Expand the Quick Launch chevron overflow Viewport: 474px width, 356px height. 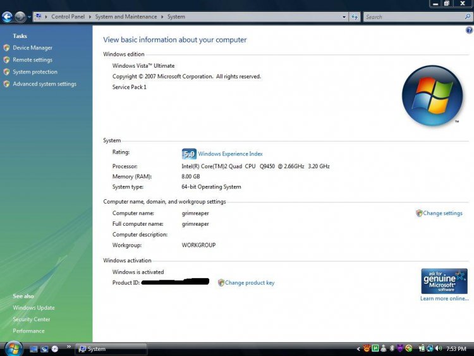pos(69,347)
